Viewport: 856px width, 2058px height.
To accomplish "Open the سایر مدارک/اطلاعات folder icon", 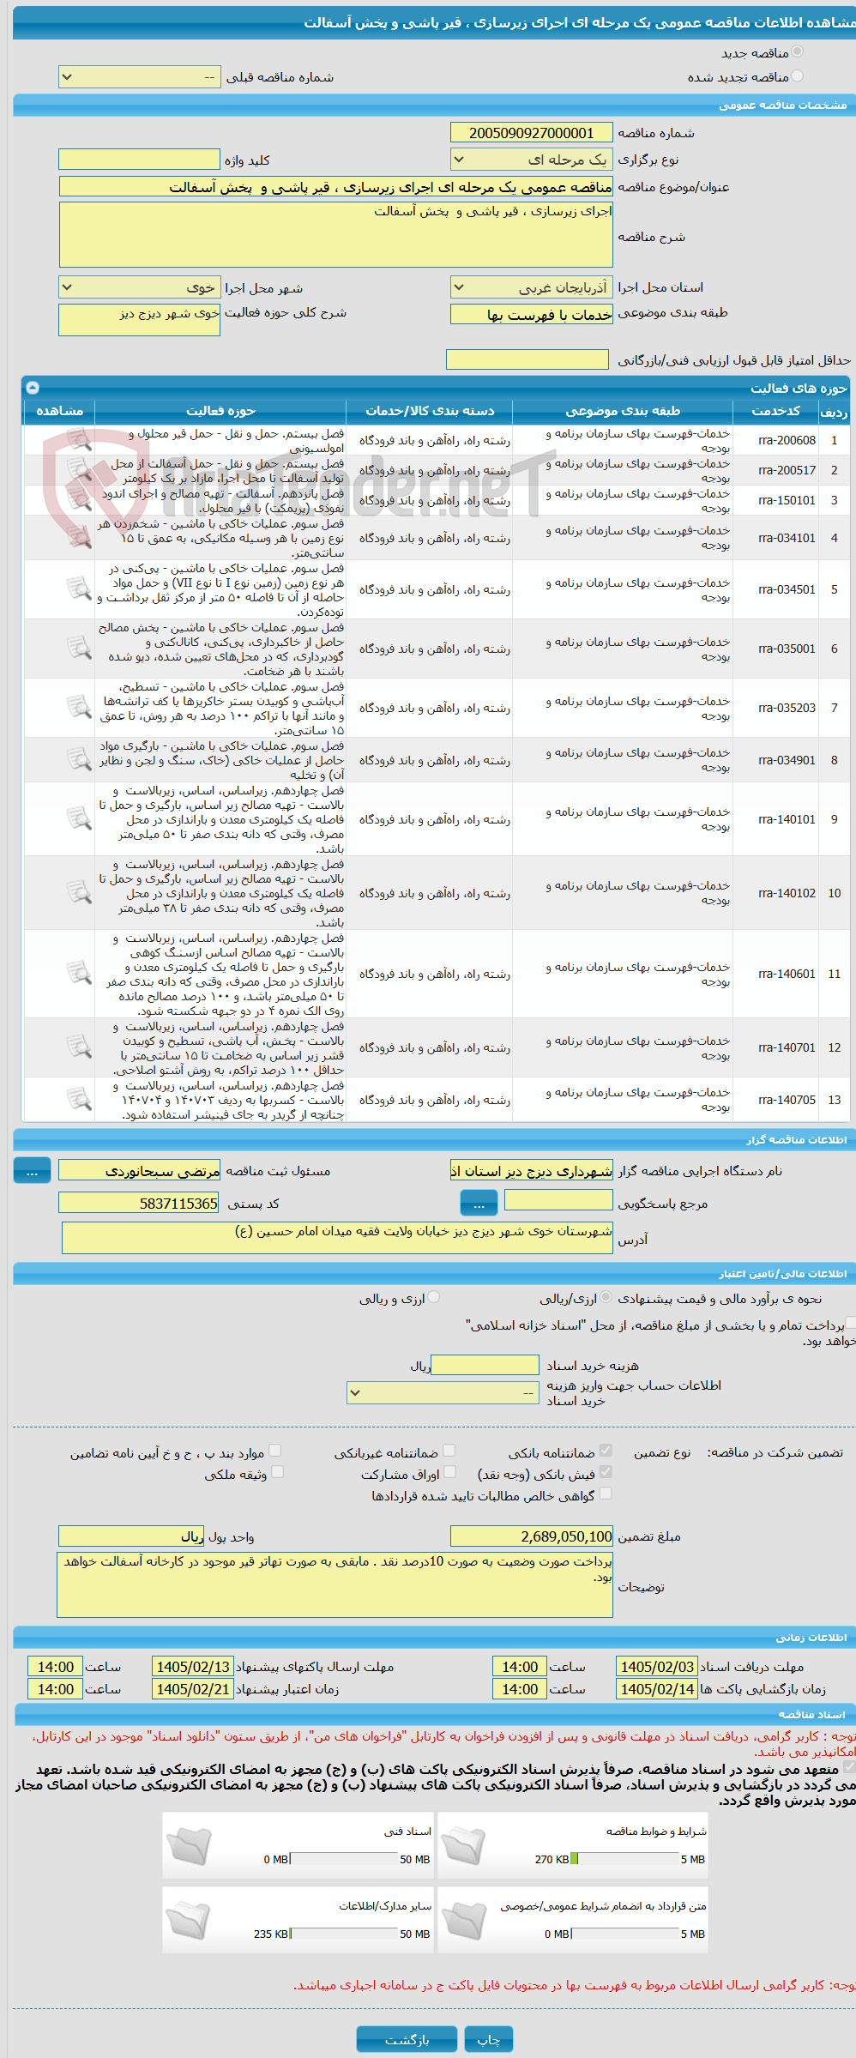I will 189,1920.
